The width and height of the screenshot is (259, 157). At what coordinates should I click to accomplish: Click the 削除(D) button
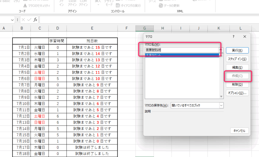[237, 84]
